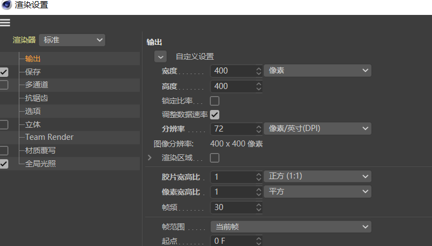Expand the 自定义设置 preset button
The width and height of the screenshot is (432, 246).
pos(160,56)
